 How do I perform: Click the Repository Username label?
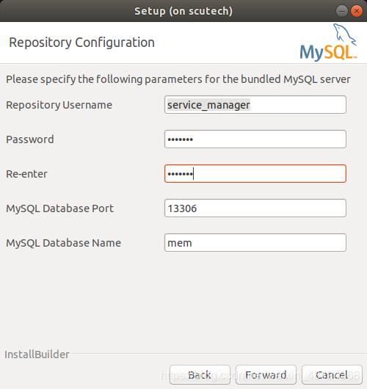point(59,105)
